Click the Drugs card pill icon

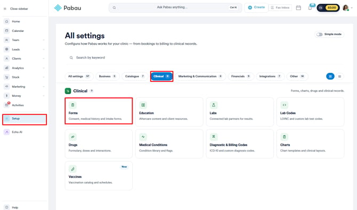pyautogui.click(x=72, y=137)
